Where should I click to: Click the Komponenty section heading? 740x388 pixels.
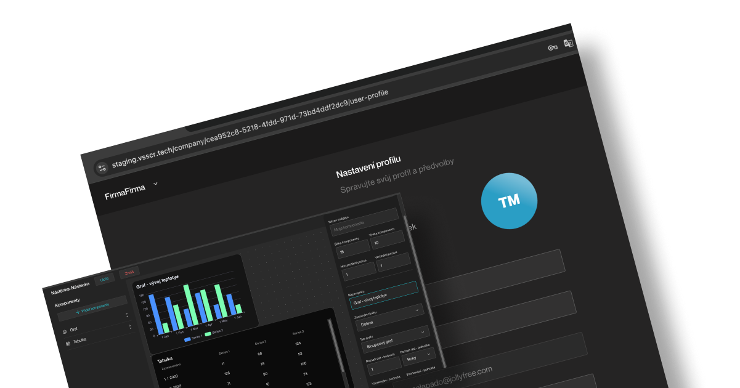[67, 303]
